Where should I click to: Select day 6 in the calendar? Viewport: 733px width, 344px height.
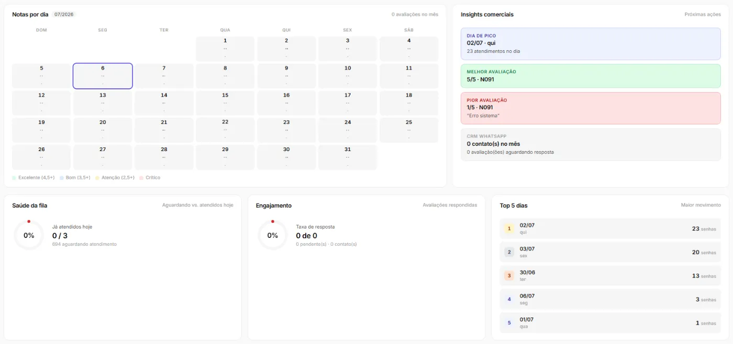point(103,76)
